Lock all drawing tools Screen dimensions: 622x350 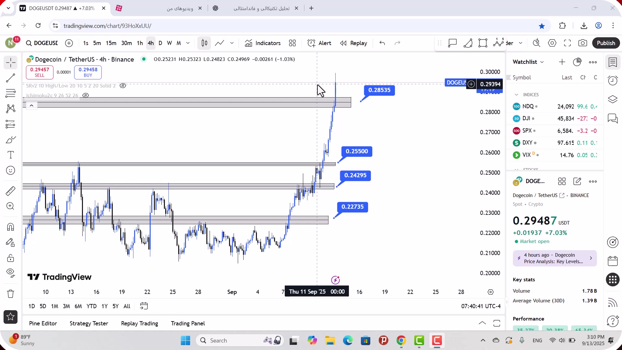(11, 258)
